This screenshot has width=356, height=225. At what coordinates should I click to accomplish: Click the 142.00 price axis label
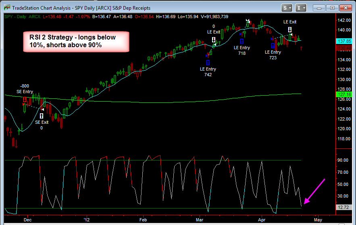pyautogui.click(x=344, y=20)
